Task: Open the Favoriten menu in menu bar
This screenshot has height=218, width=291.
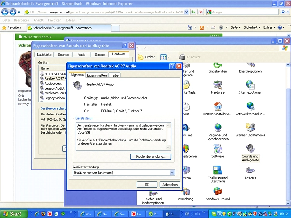Action: (x=55, y=20)
